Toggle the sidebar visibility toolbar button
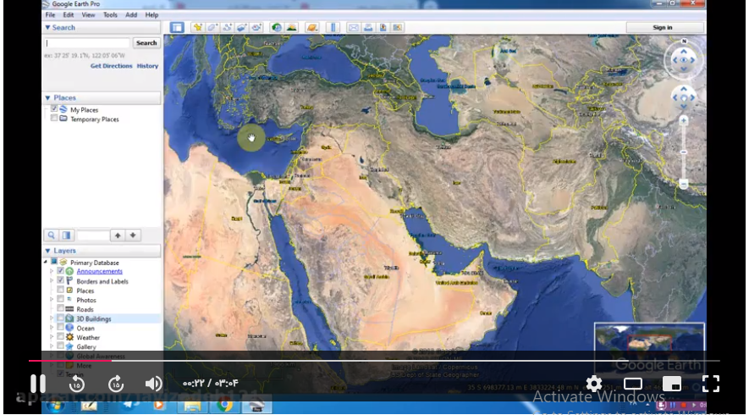The width and height of the screenshot is (749, 415). 177,27
